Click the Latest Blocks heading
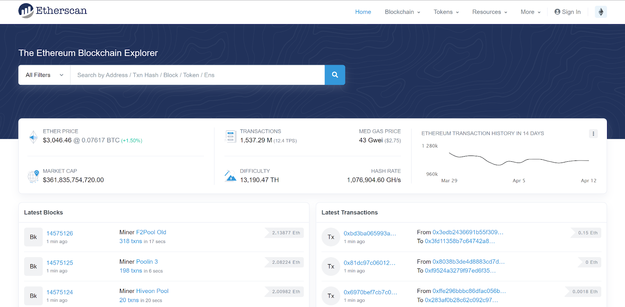 43,212
